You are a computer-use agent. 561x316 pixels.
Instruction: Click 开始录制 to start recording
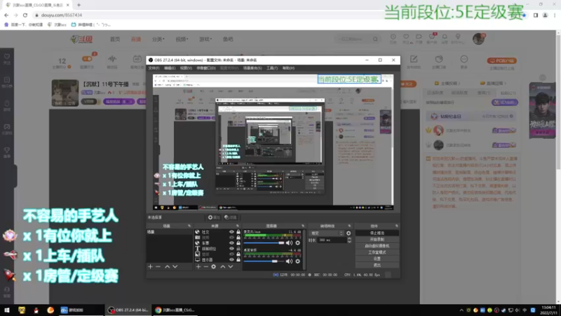[377, 239]
